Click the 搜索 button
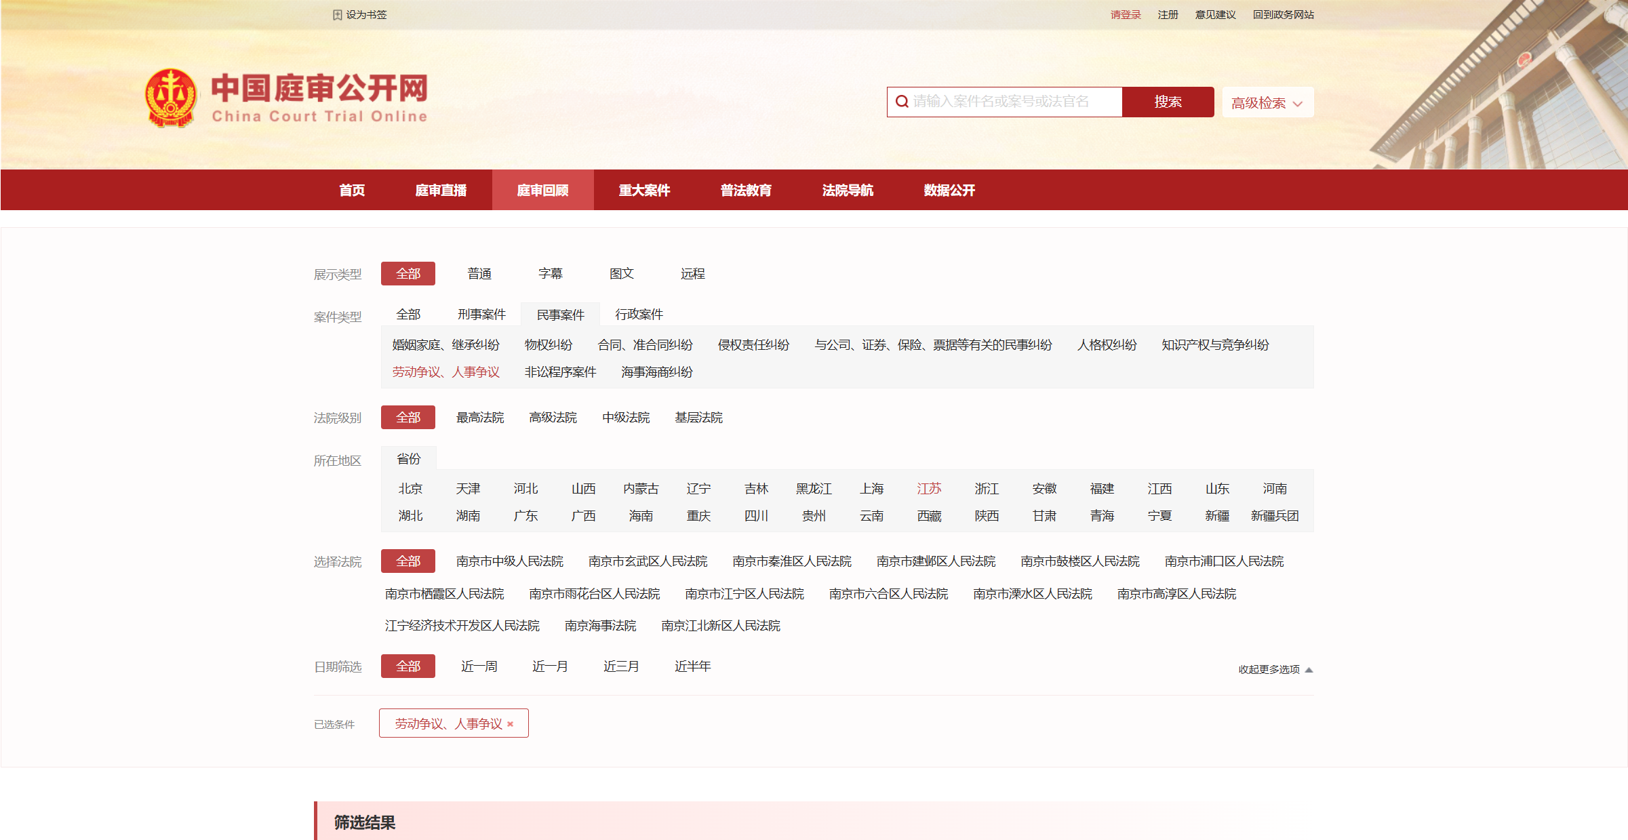The image size is (1628, 840). pyautogui.click(x=1168, y=102)
